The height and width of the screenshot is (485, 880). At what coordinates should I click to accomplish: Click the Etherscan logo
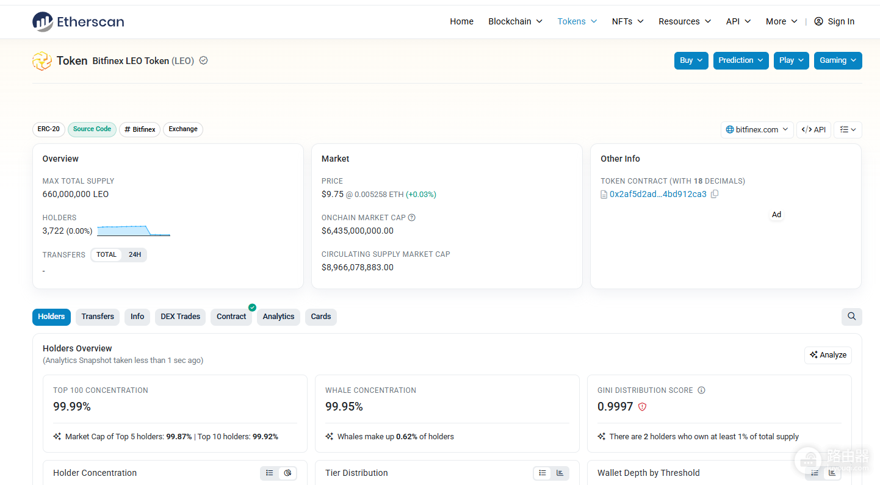click(x=78, y=22)
